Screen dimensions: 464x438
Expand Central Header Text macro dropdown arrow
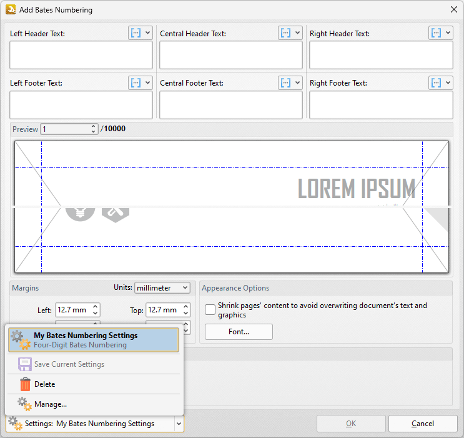click(297, 33)
